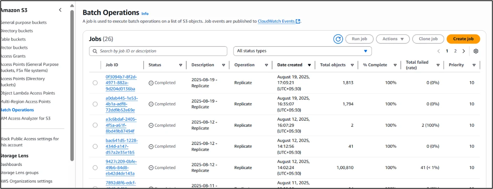Sort by Status column arrow

180,65
